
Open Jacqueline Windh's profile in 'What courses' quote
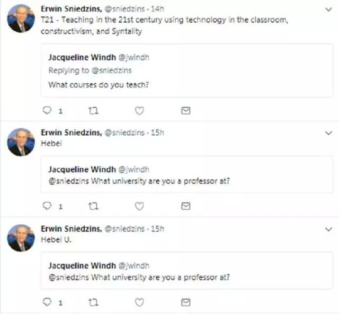82,57
